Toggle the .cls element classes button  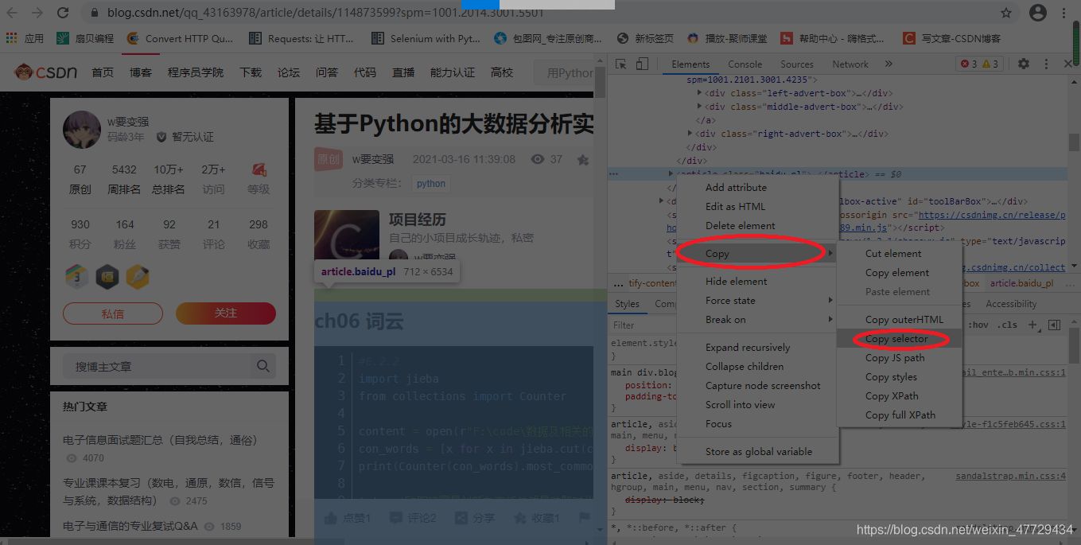[x=1008, y=325]
